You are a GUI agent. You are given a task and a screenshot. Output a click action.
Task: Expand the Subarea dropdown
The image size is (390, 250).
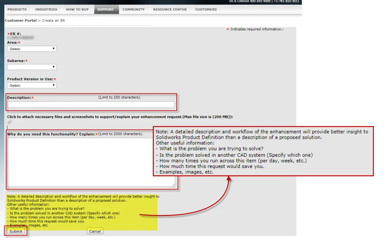(x=32, y=67)
